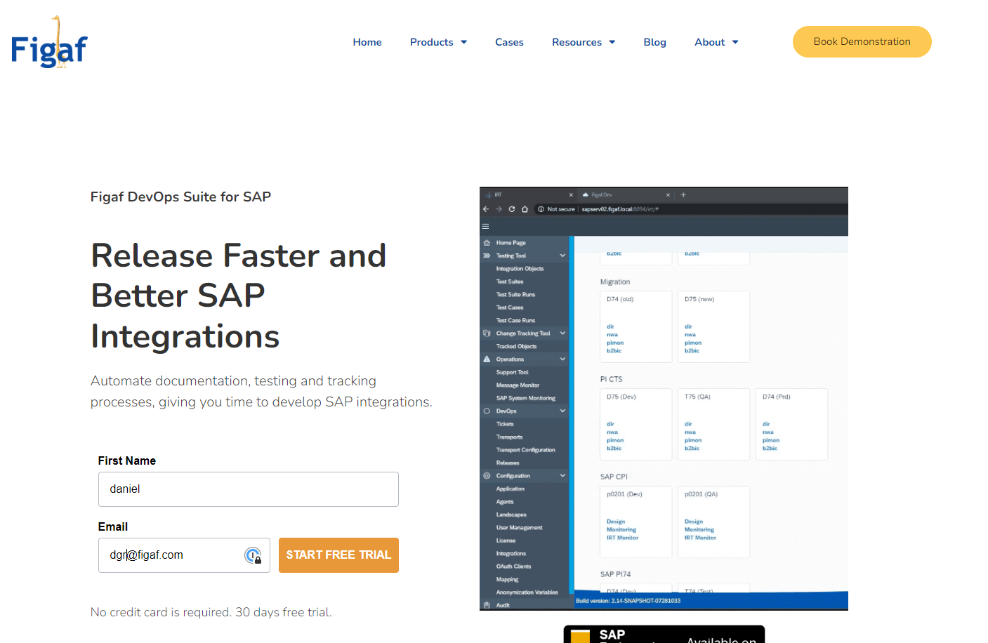988x643 pixels.
Task: Select Test Suites in the screenshot sidebar
Action: point(510,281)
